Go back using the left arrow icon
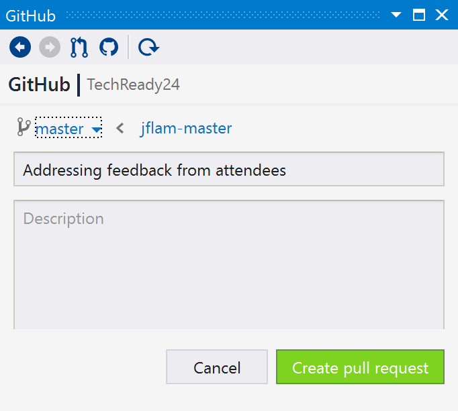The width and height of the screenshot is (458, 411). (20, 47)
